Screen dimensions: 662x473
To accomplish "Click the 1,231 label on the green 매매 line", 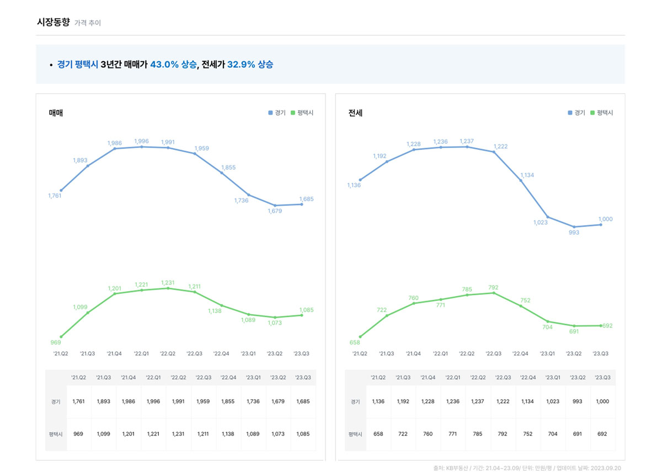I will click(x=168, y=283).
